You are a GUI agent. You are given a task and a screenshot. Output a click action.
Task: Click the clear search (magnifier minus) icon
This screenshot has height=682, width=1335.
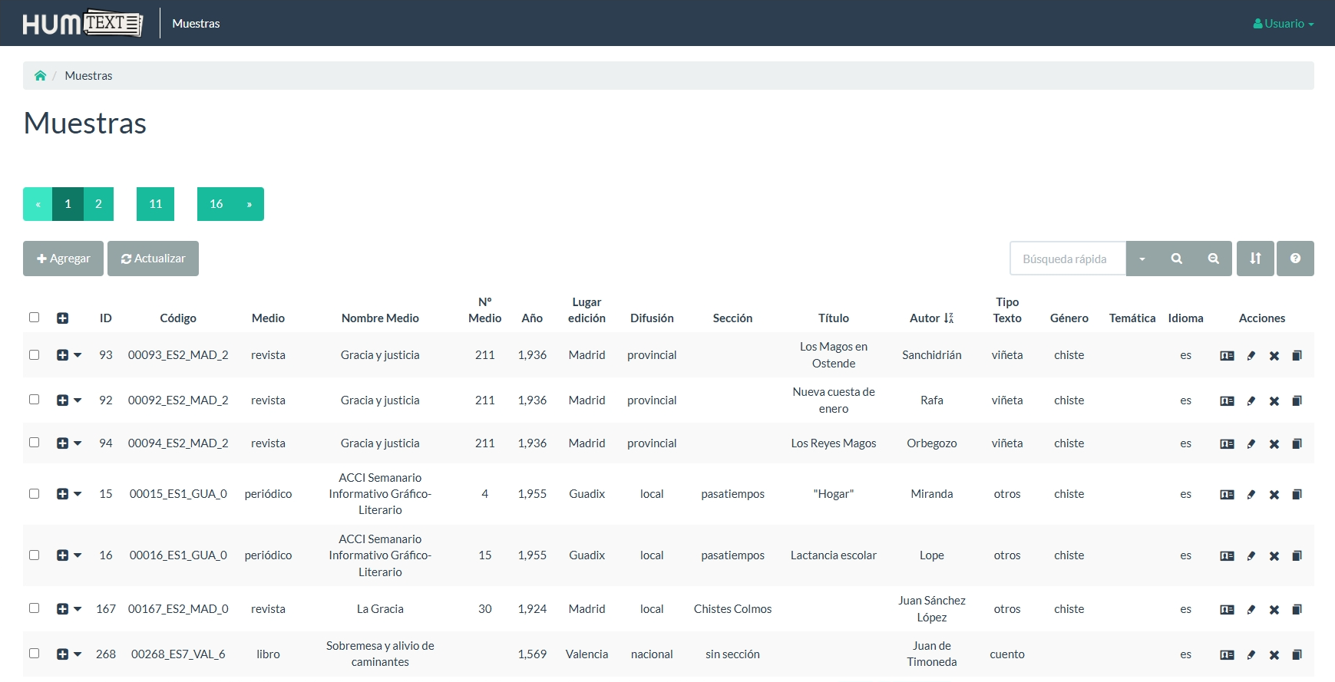coord(1213,259)
